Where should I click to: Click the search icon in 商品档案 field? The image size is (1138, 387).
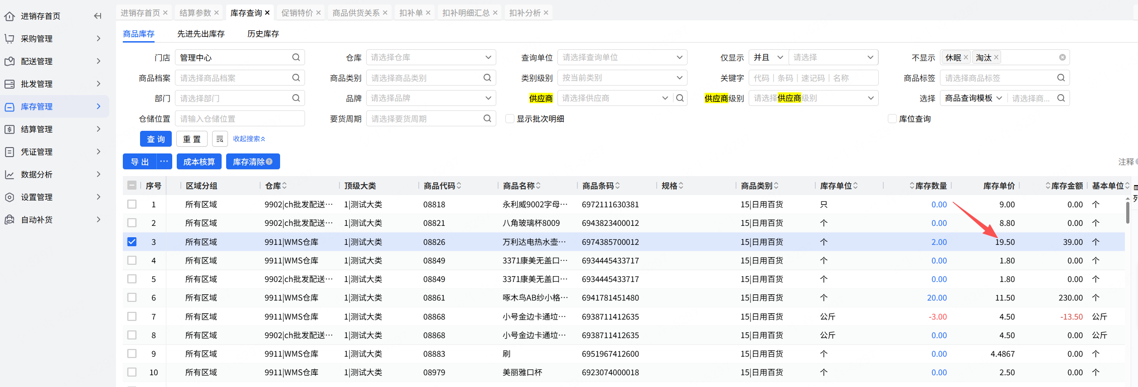[x=296, y=78]
